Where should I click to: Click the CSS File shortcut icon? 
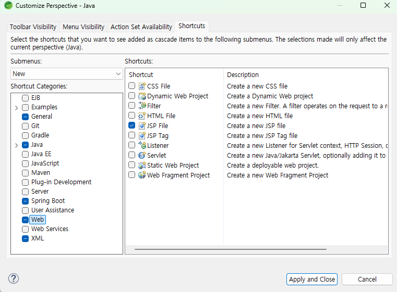click(x=142, y=86)
